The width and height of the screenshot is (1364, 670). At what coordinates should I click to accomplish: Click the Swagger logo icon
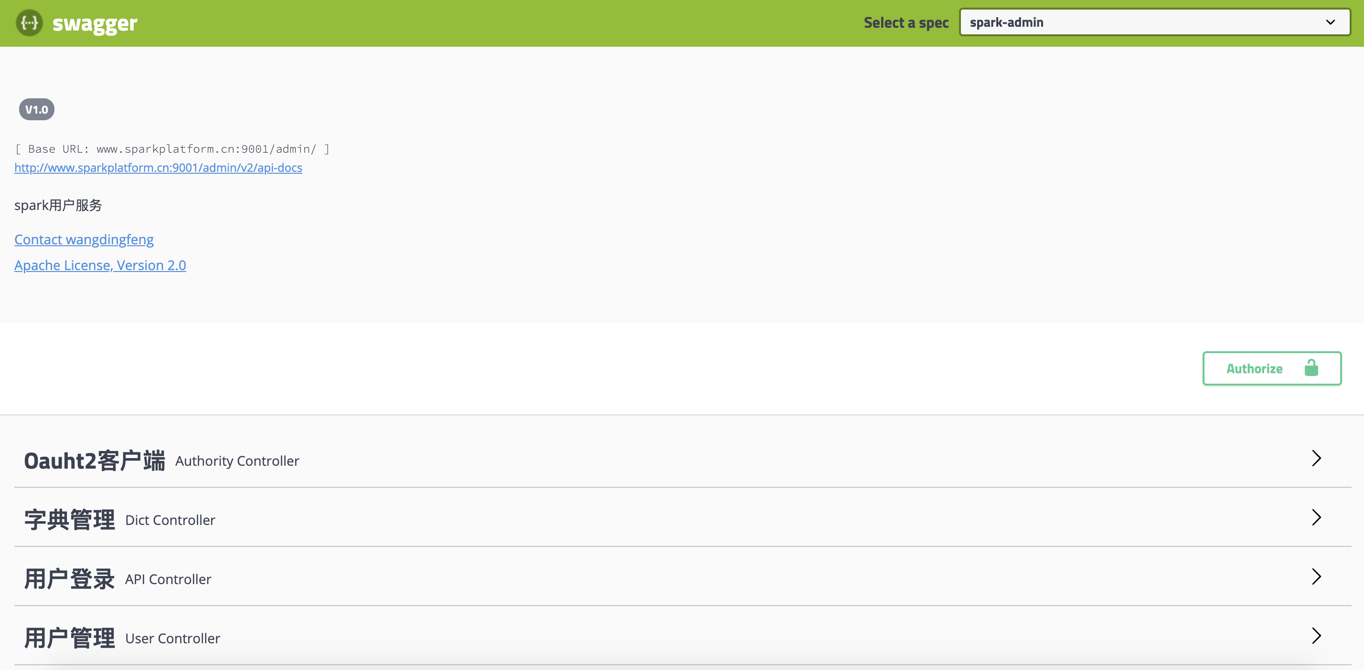coord(29,23)
